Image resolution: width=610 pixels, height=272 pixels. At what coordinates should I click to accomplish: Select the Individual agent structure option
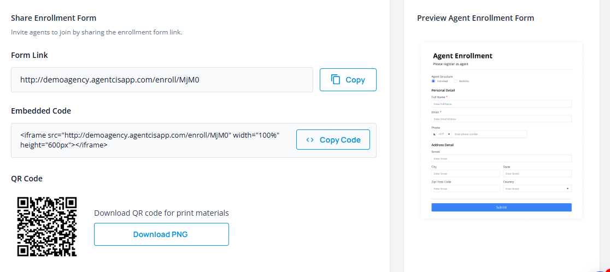433,81
